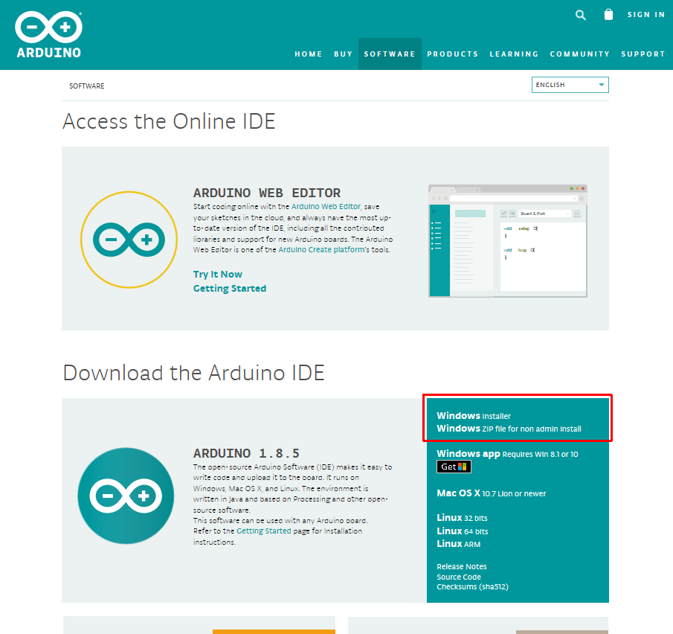The width and height of the screenshot is (673, 634).
Task: Open the SUPPORT menu item
Action: (x=643, y=54)
